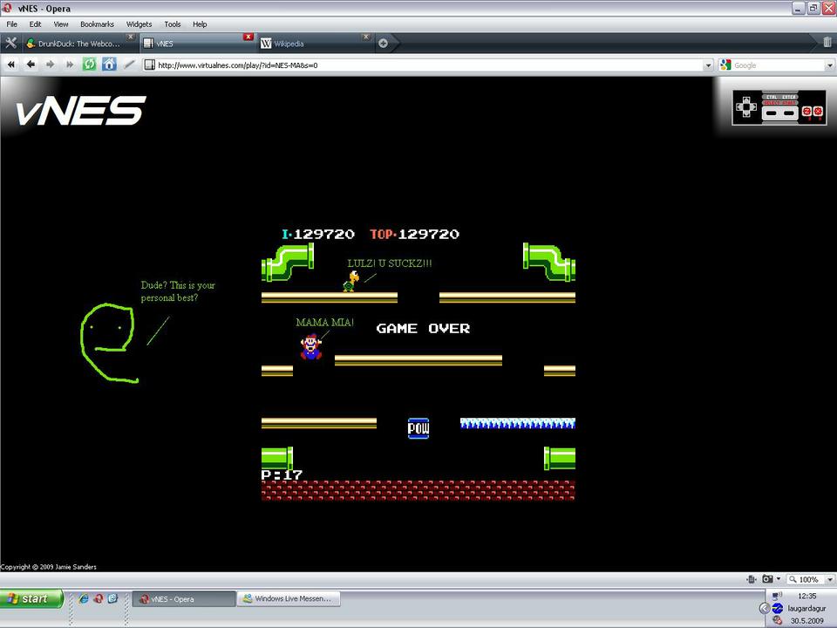The width and height of the screenshot is (837, 628).
Task: Close the Wikipedia tab
Action: 365,37
